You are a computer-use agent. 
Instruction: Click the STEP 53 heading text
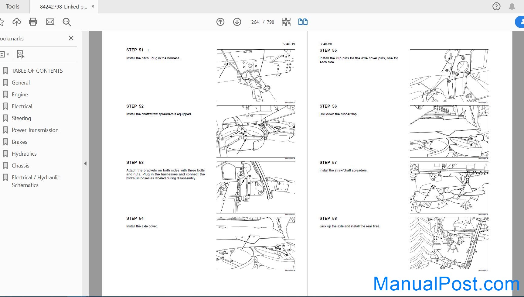pyautogui.click(x=135, y=162)
